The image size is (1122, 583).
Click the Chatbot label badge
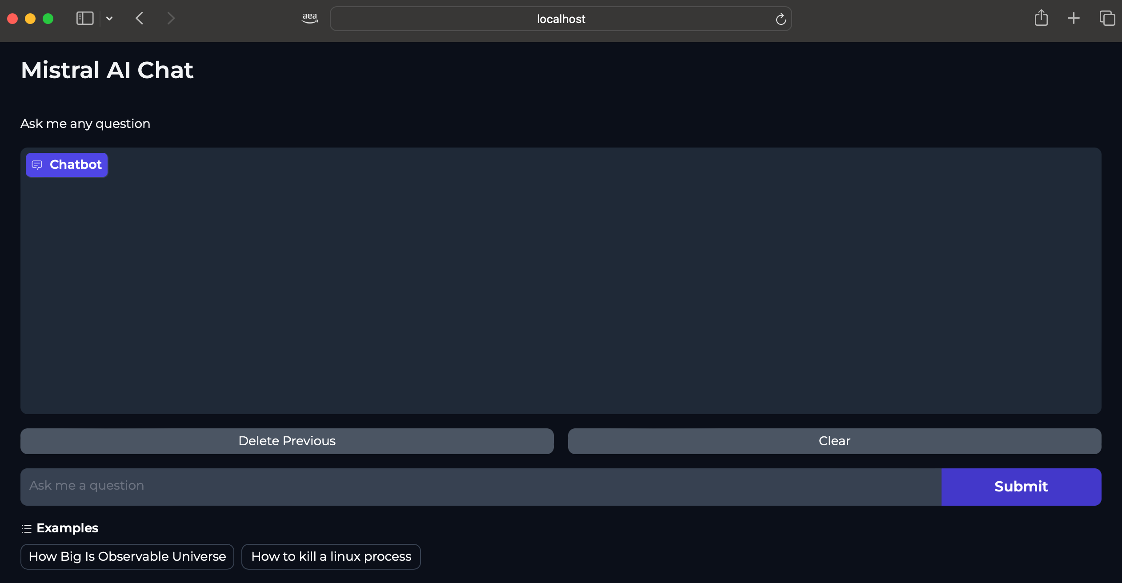pyautogui.click(x=76, y=165)
